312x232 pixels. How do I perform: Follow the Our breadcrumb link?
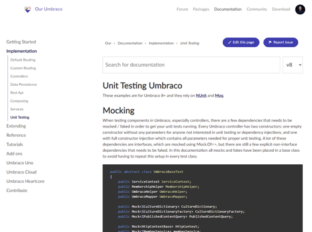[108, 43]
